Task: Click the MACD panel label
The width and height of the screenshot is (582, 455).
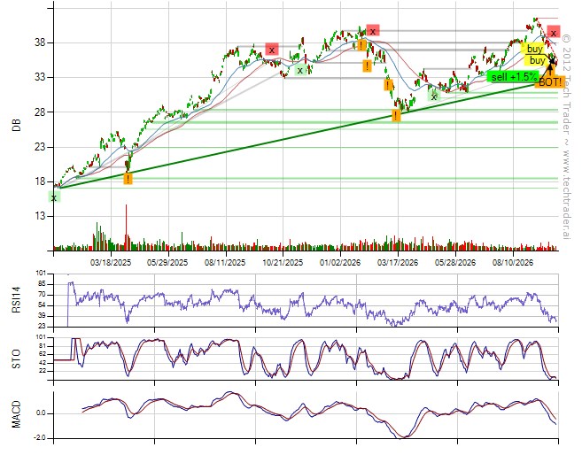Action: (x=16, y=414)
